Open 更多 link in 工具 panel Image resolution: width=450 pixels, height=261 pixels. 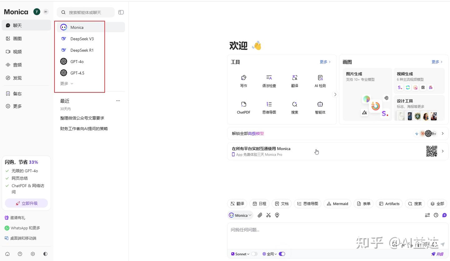click(324, 62)
